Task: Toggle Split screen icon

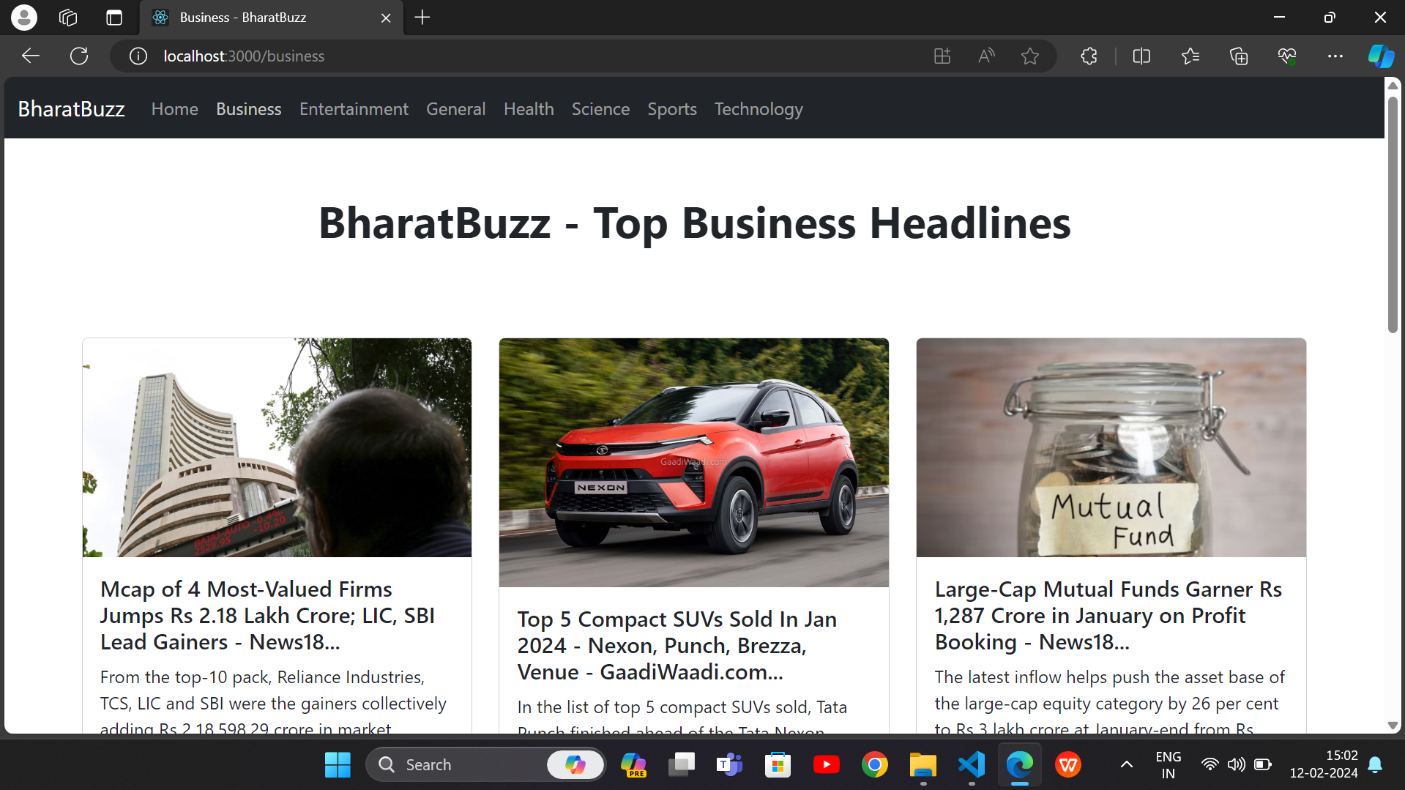Action: (x=1141, y=56)
